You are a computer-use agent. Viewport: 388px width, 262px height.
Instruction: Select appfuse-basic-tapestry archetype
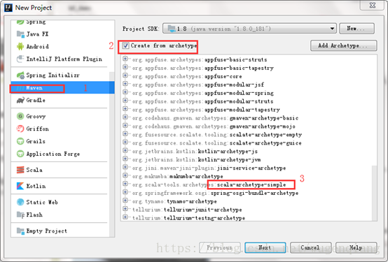(202, 68)
